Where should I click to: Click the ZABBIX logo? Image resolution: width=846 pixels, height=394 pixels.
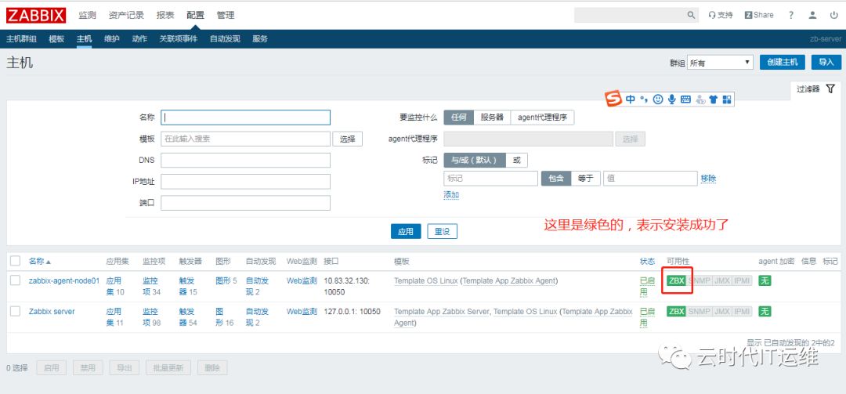pos(36,15)
